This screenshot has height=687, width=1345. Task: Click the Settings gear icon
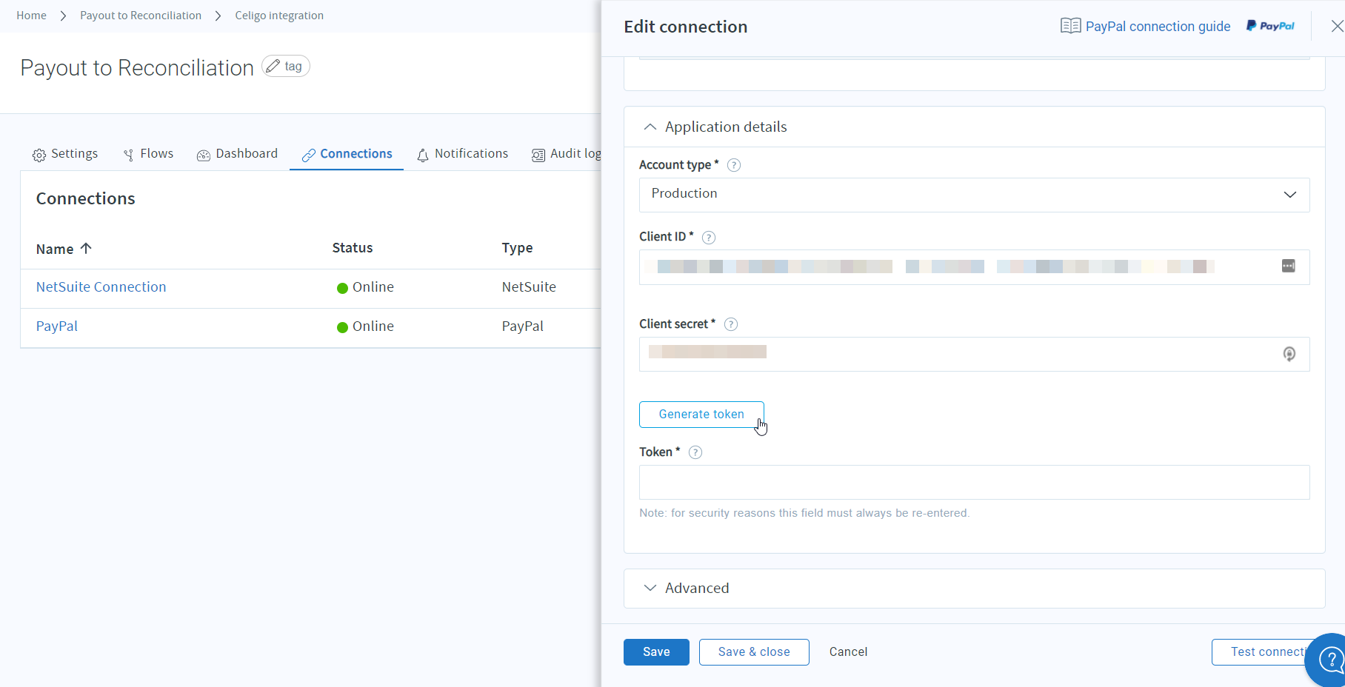tap(39, 155)
